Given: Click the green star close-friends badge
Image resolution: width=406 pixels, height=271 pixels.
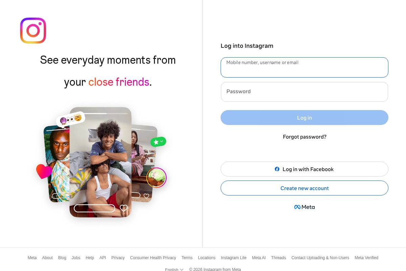Looking at the screenshot, I should (x=158, y=142).
